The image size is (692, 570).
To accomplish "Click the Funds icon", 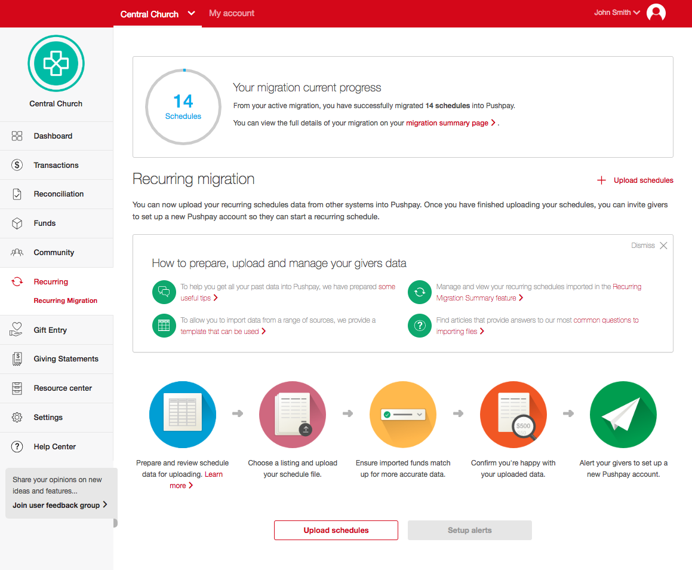I will pyautogui.click(x=17, y=223).
